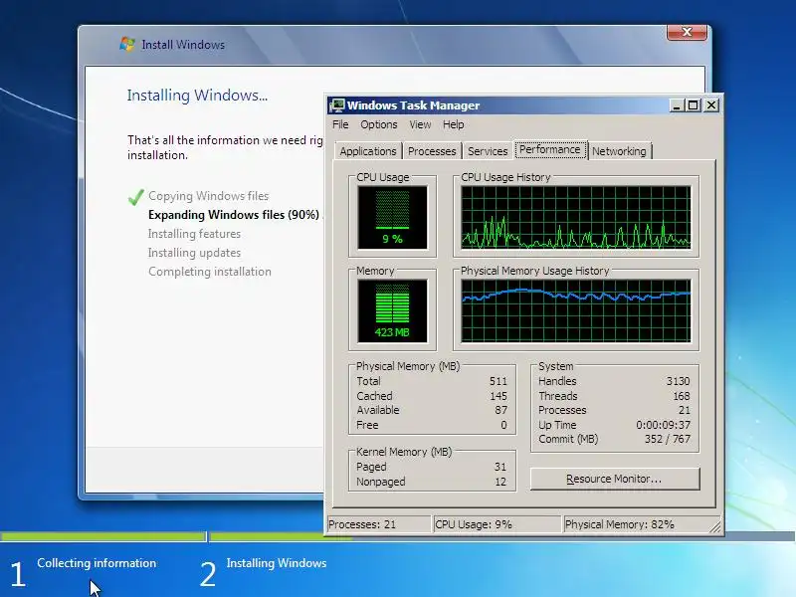Click the Copying Windows files step text
796x597 pixels.
[x=208, y=196]
